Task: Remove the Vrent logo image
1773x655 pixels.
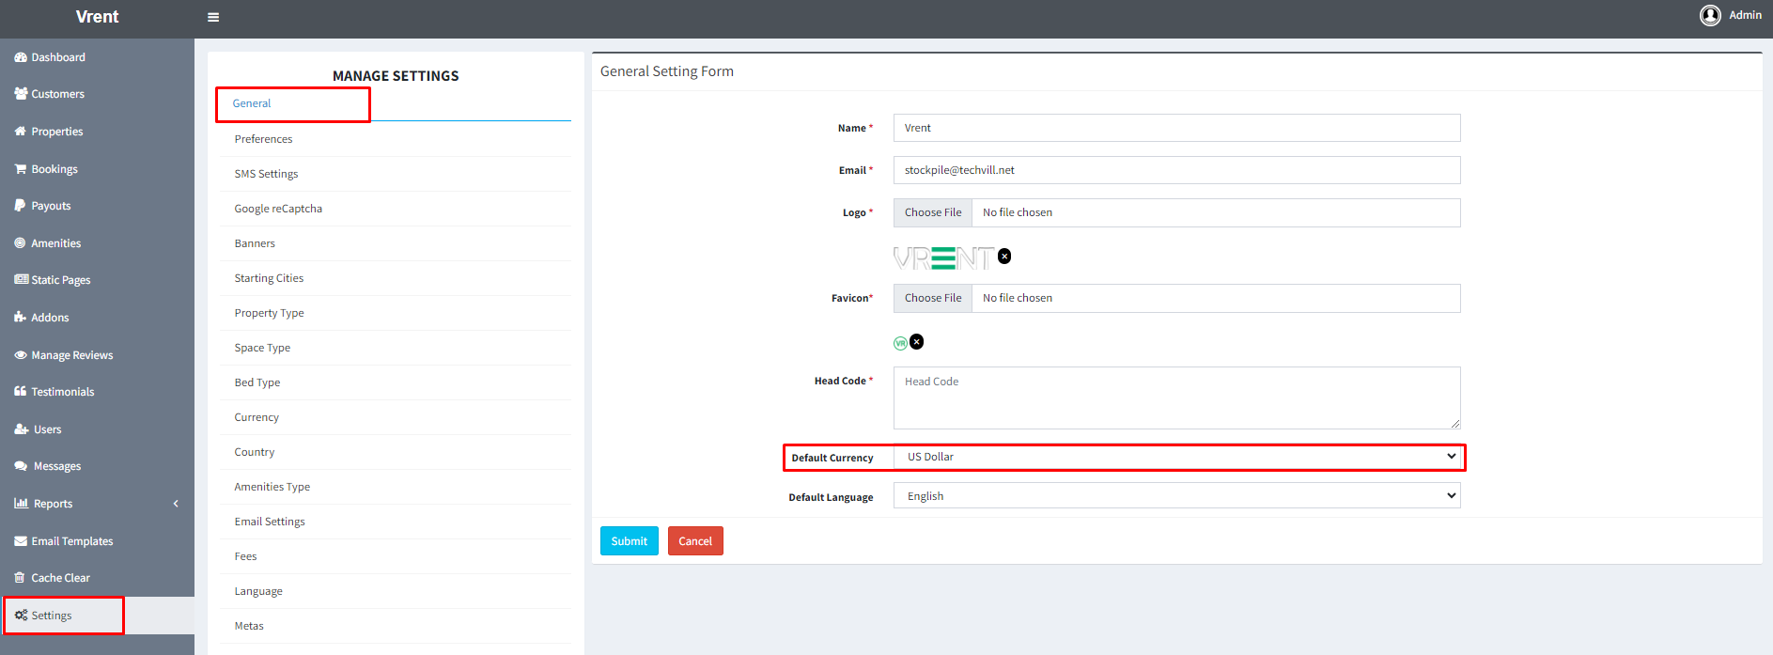Action: click(x=1004, y=257)
